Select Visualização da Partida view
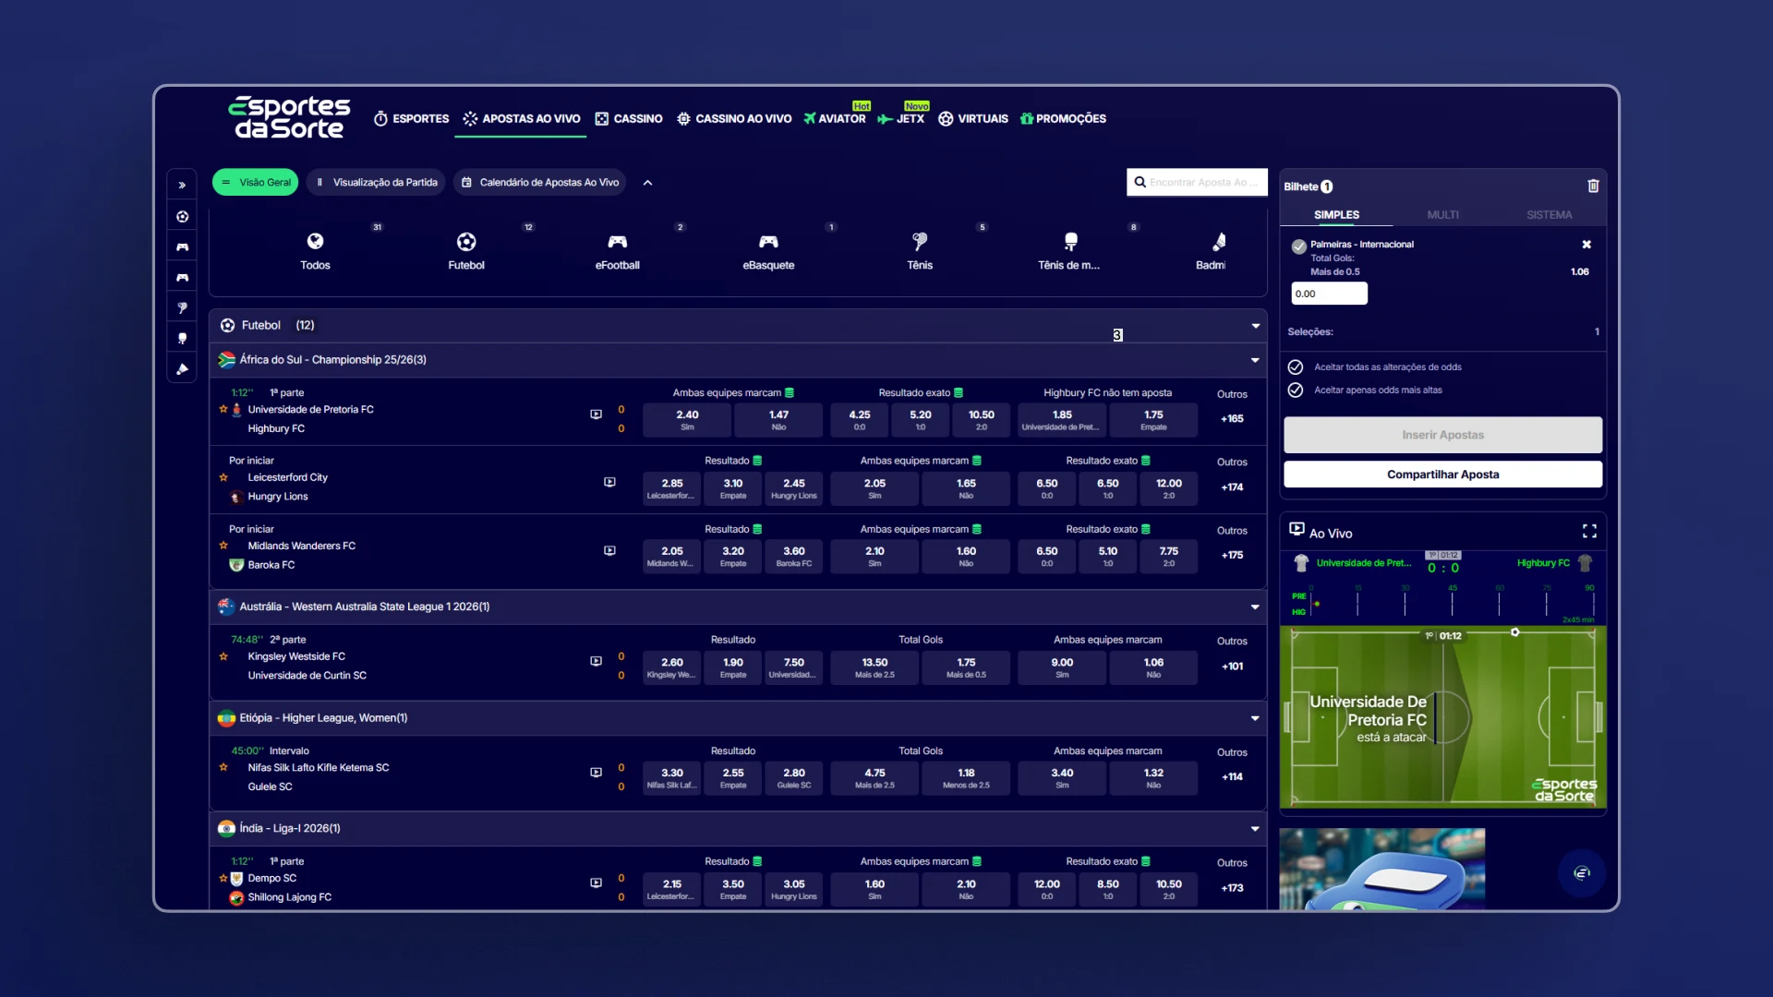The width and height of the screenshot is (1773, 997). pyautogui.click(x=375, y=183)
